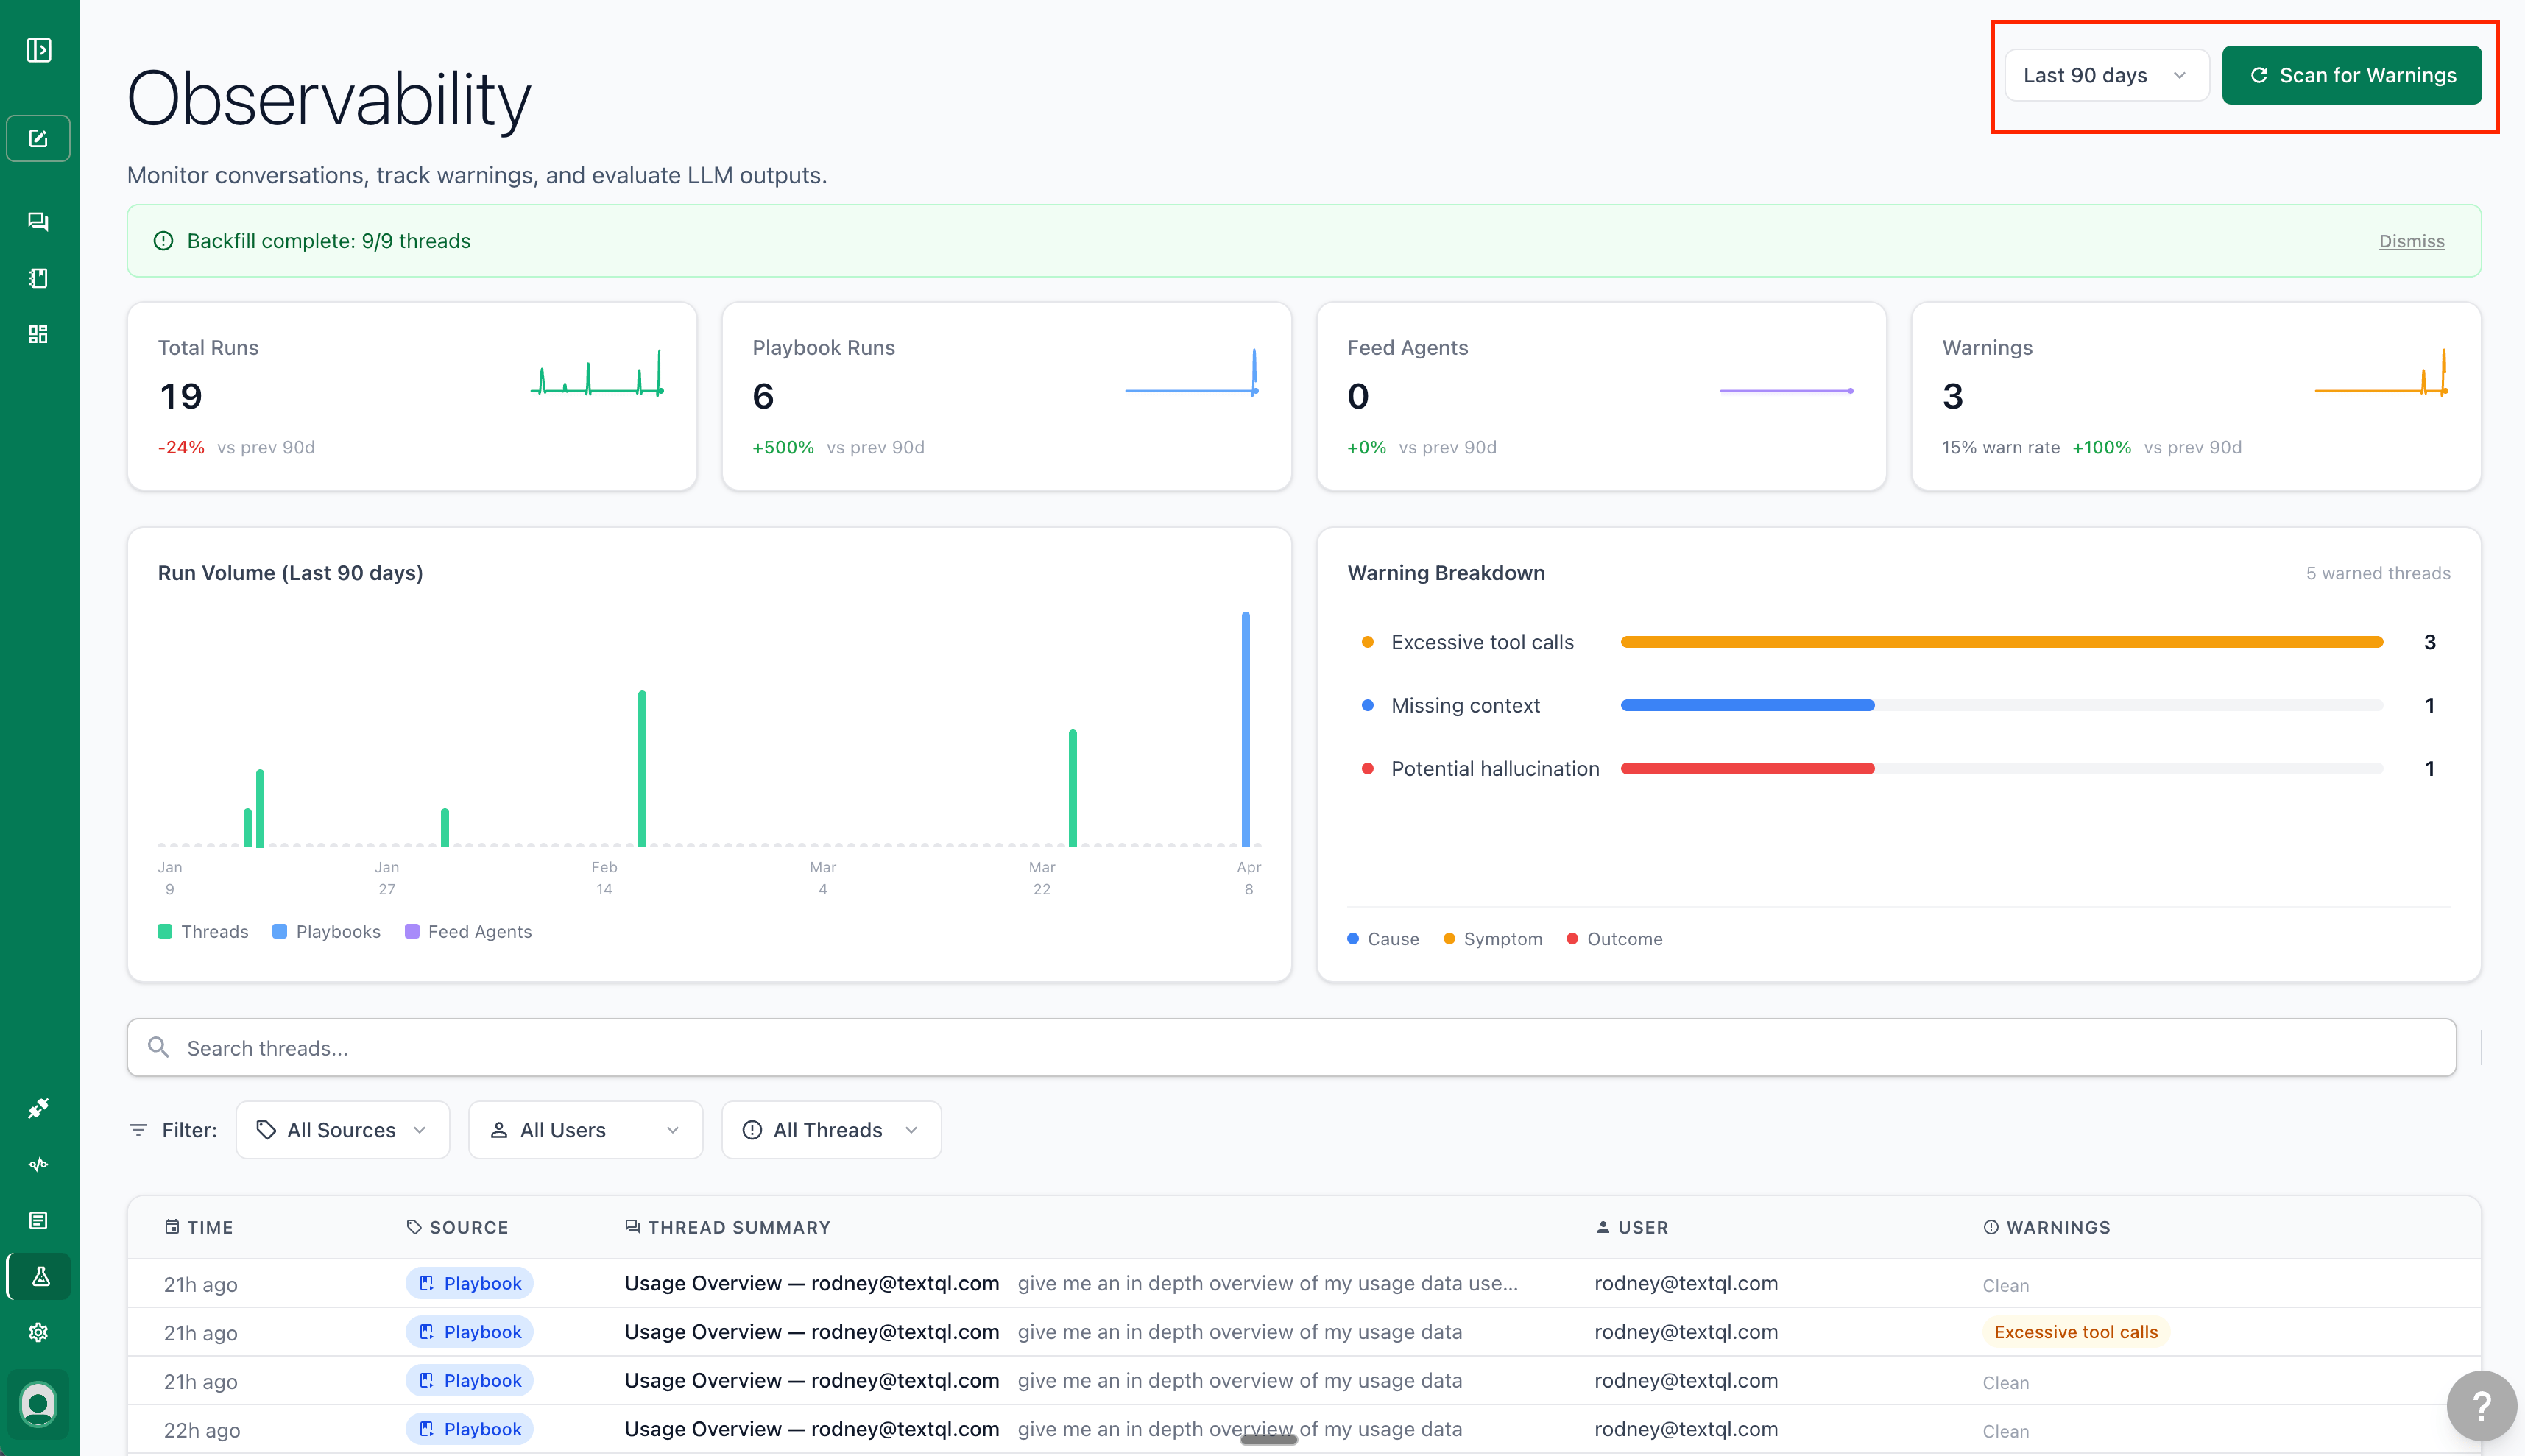Click the Playbook badge in the 22h ago row
The width and height of the screenshot is (2525, 1456).
pos(469,1429)
